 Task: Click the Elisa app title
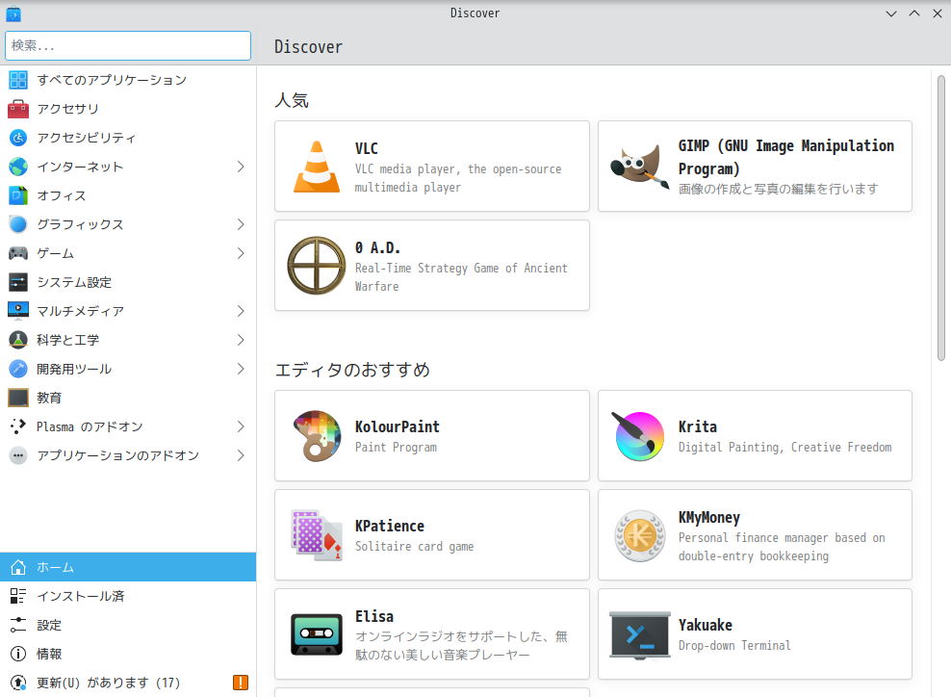374,617
